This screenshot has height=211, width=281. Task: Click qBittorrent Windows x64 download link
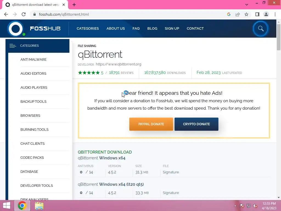102,158
